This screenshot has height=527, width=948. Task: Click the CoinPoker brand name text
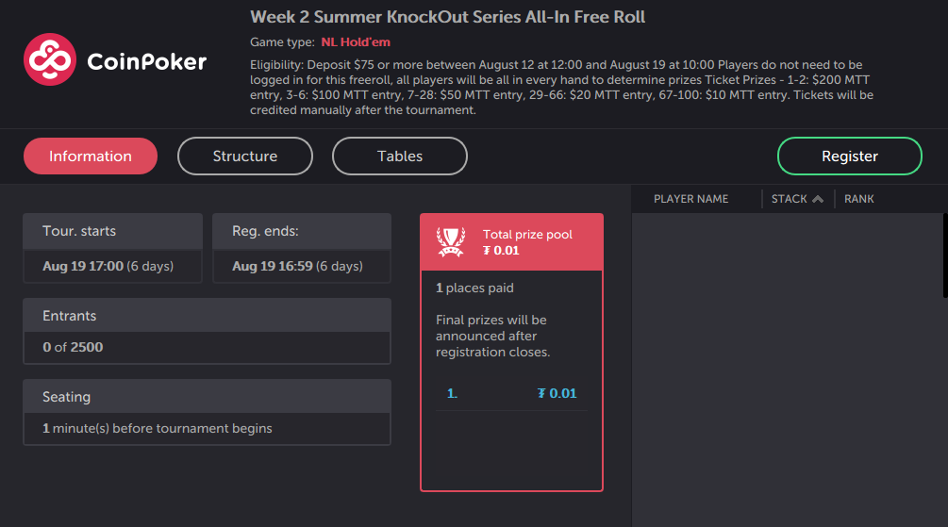(x=146, y=62)
